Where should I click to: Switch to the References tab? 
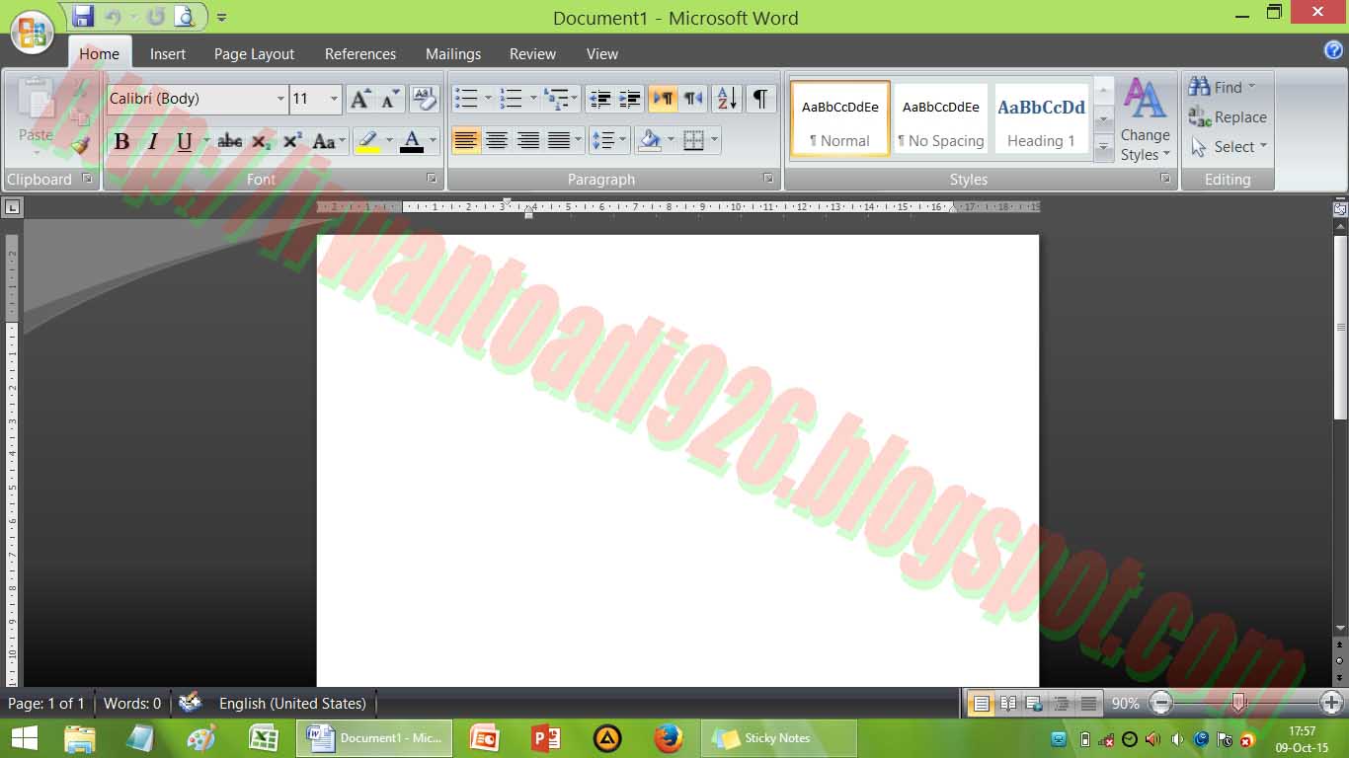coord(360,54)
